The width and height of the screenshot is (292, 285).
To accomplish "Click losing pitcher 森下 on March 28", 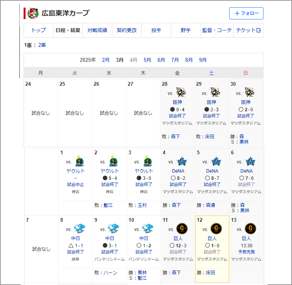I will tap(176, 137).
